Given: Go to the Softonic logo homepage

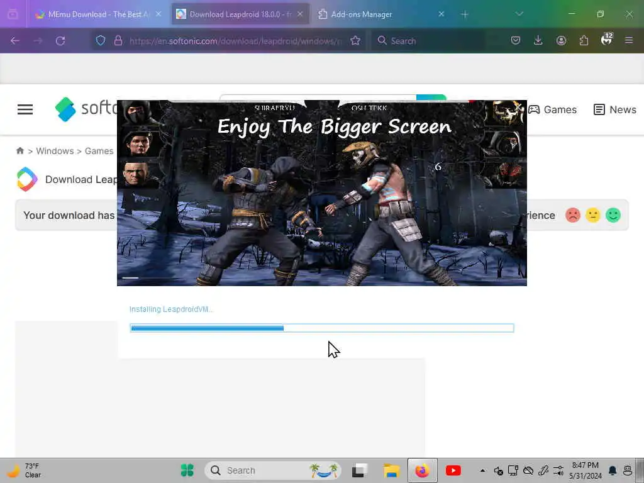Looking at the screenshot, I should [86, 109].
